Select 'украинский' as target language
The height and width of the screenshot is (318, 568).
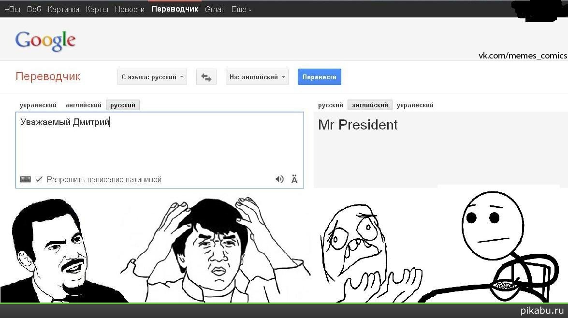(415, 105)
